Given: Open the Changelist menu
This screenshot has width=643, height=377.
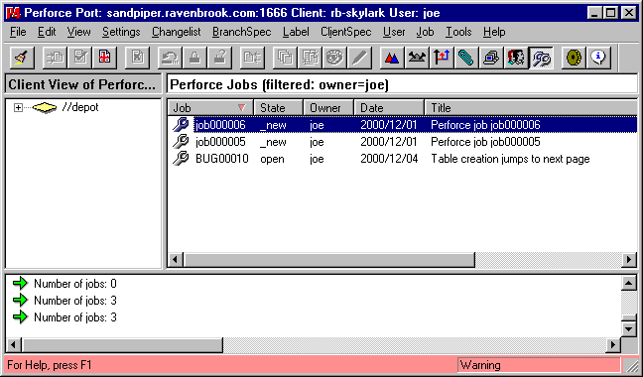Looking at the screenshot, I should tap(177, 32).
